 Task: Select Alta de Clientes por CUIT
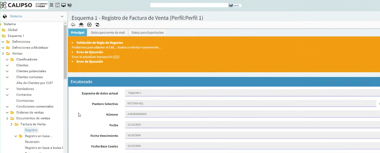pyautogui.click(x=35, y=83)
